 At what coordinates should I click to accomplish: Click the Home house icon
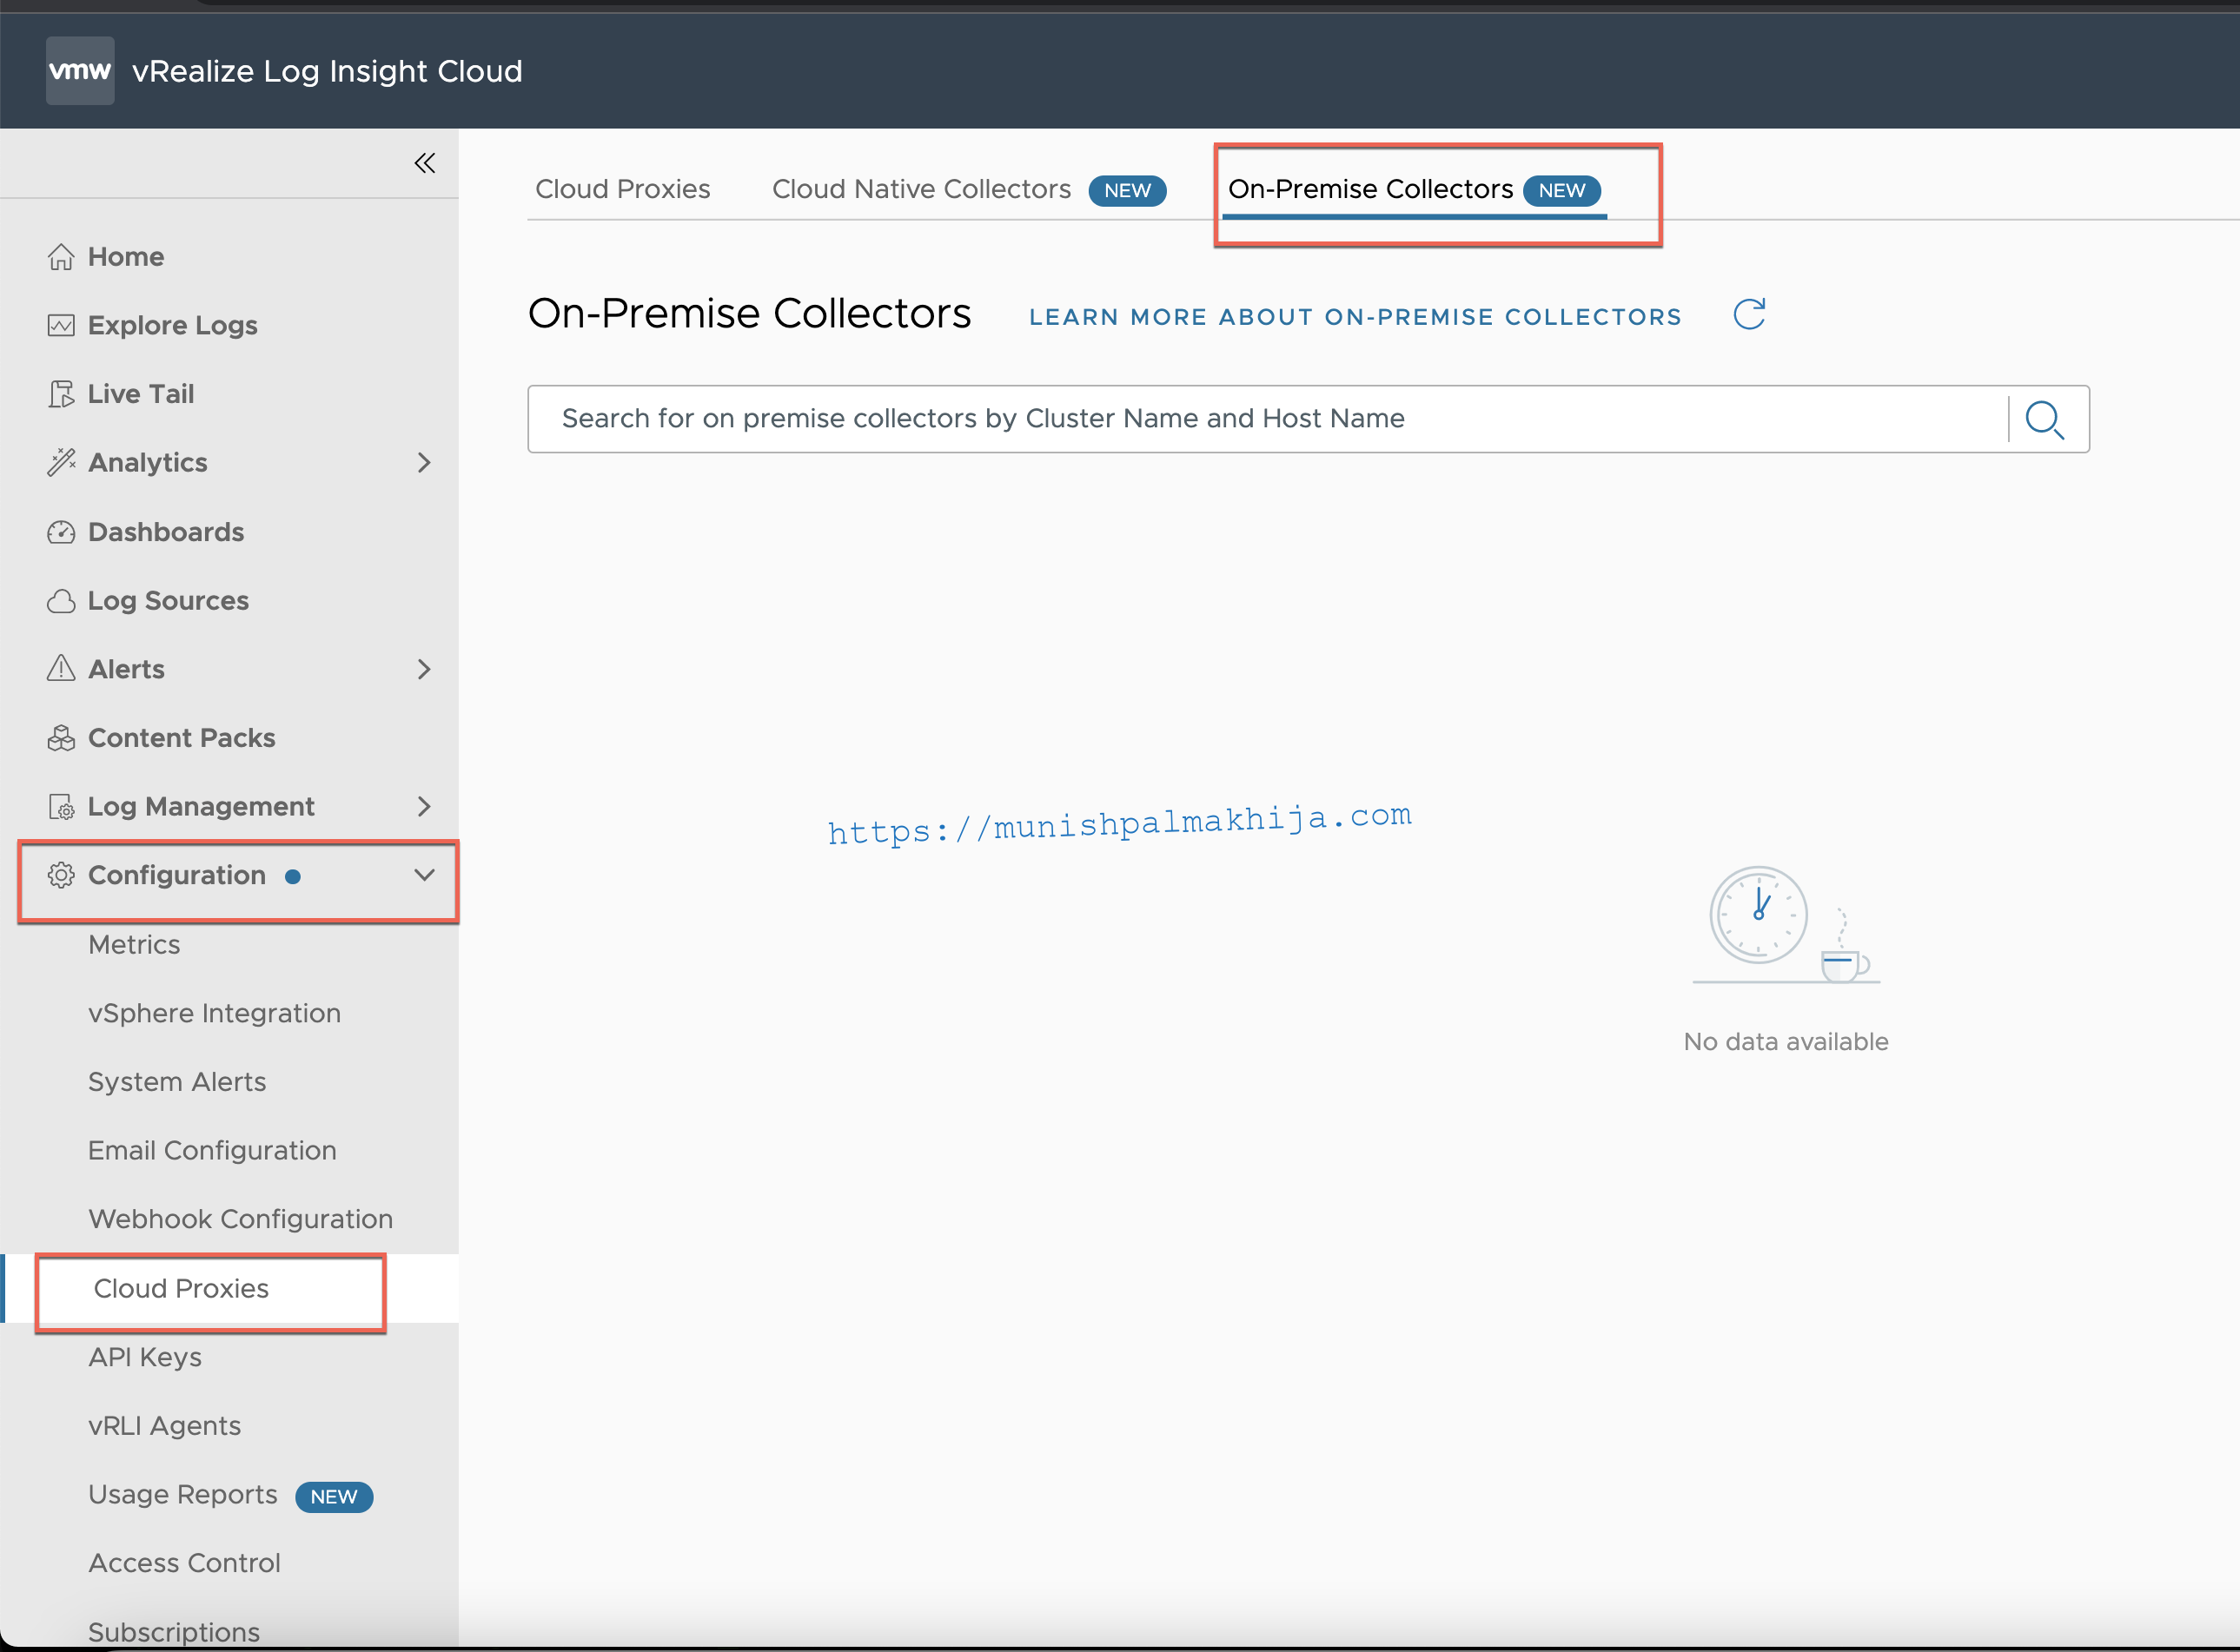(61, 257)
